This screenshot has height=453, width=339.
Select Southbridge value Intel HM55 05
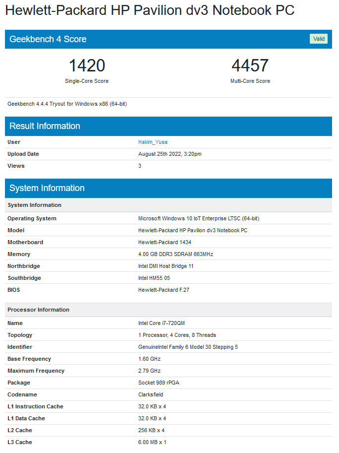[154, 278]
